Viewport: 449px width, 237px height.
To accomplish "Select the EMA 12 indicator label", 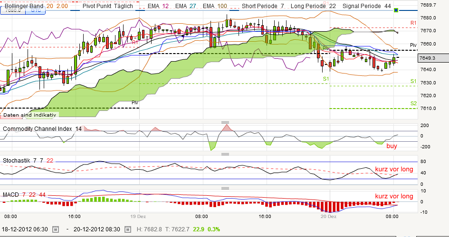I will tap(158, 6).
